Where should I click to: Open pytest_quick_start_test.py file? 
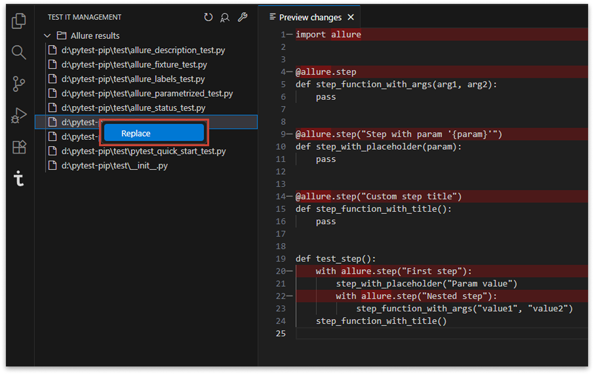(143, 151)
